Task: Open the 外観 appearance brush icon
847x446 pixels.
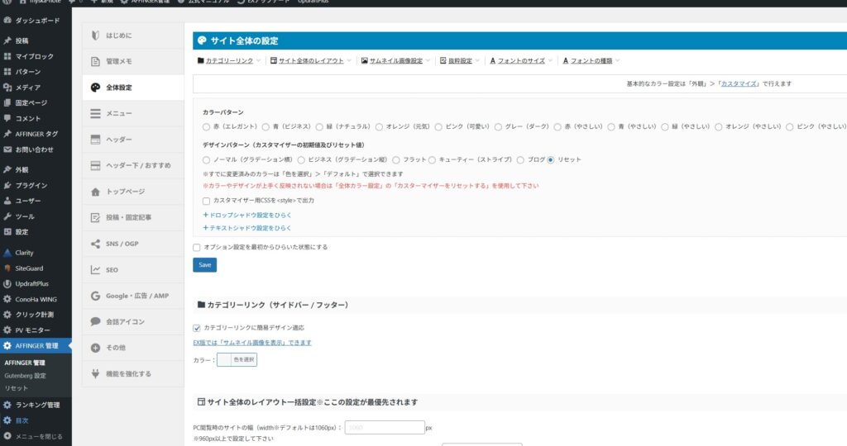Action: click(7, 169)
